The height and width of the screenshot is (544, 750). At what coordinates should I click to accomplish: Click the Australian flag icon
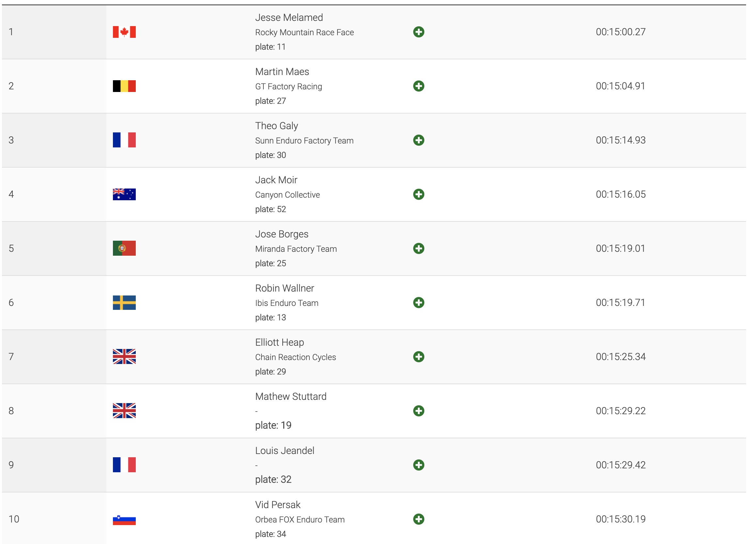pos(124,194)
